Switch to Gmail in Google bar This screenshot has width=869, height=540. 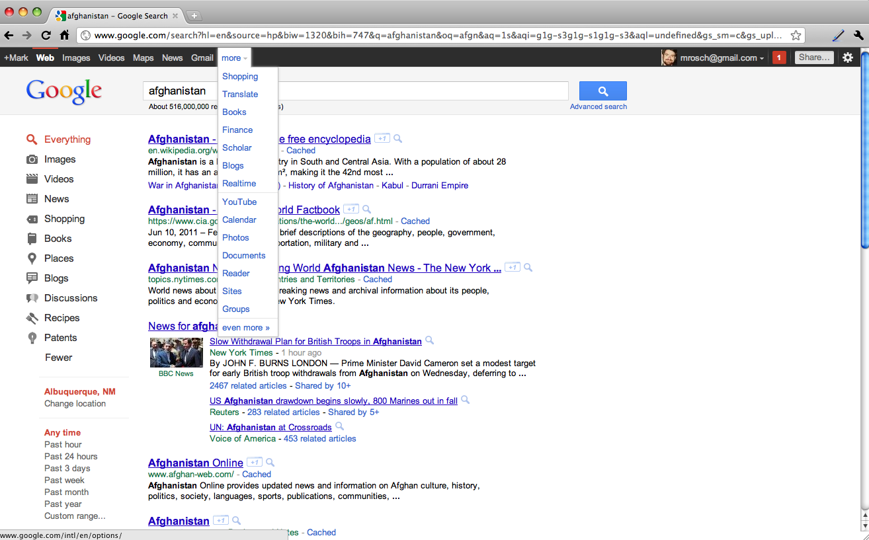[x=202, y=58]
